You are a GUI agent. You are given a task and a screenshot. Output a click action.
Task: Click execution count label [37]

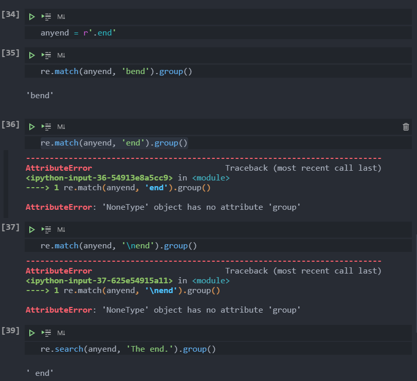(10, 227)
